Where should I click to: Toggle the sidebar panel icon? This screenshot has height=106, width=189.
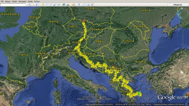coord(37,5)
